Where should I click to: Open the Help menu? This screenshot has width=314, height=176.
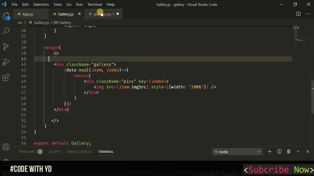(110, 4)
